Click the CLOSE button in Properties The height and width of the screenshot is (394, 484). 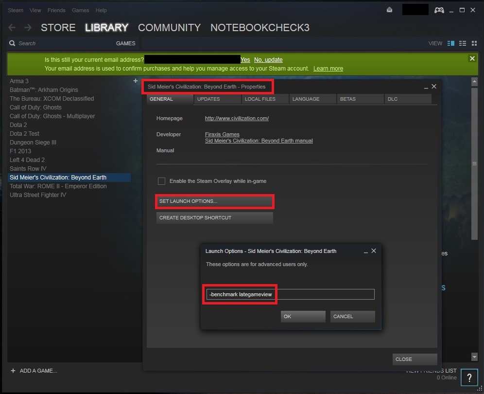point(415,359)
